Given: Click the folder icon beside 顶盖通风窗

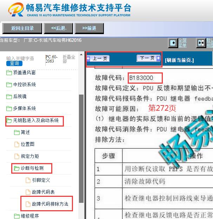Looking at the screenshot, I should [x=9, y=73].
